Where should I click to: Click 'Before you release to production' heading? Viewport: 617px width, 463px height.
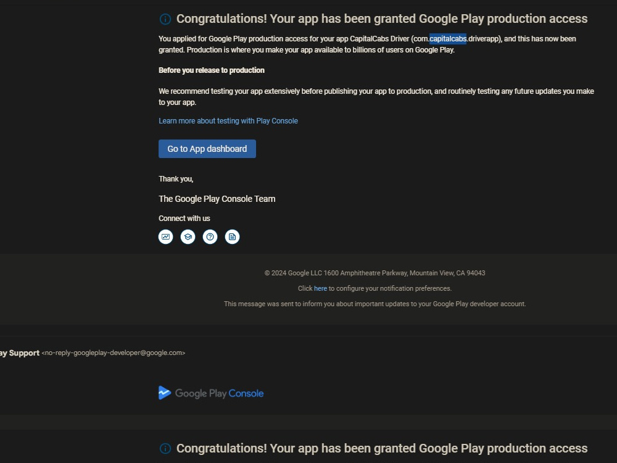pyautogui.click(x=211, y=70)
